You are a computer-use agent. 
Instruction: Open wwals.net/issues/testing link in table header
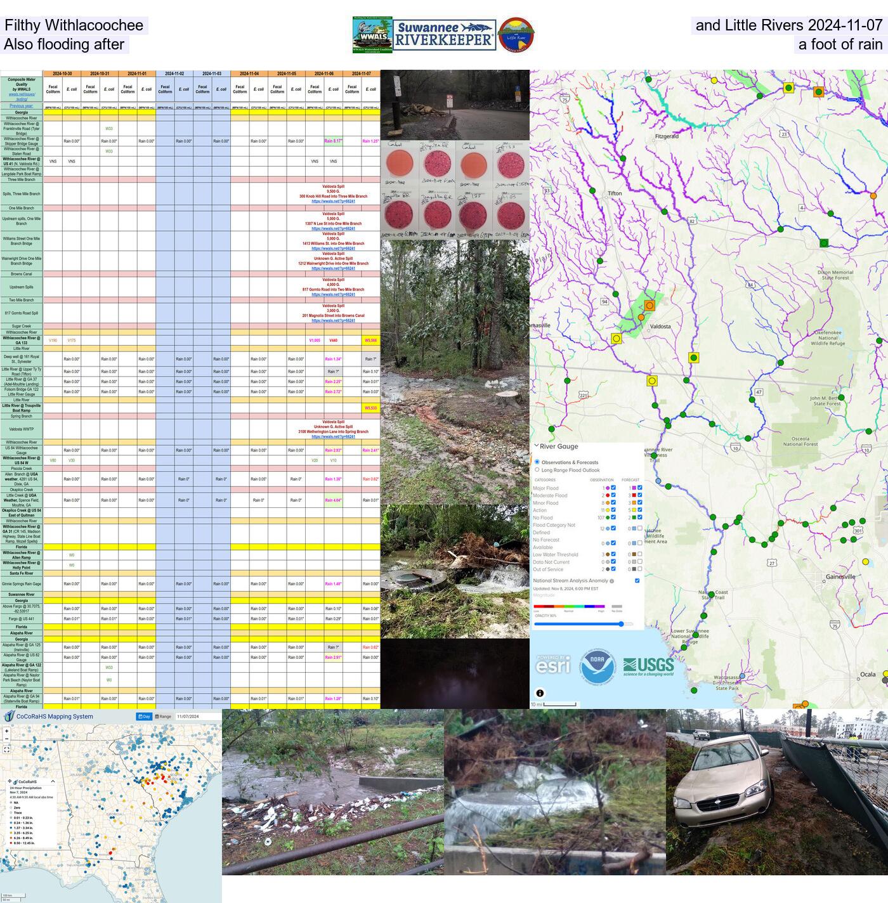click(22, 96)
